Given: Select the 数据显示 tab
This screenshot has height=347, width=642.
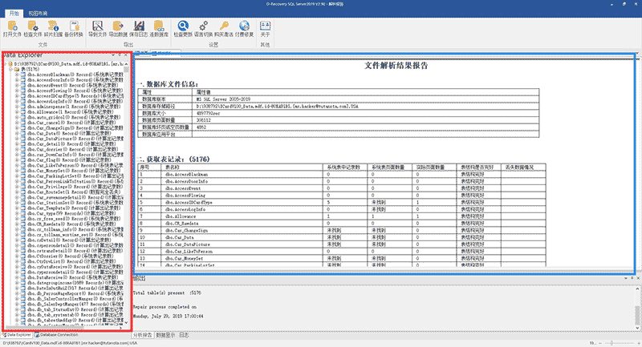Looking at the screenshot, I should point(165,335).
